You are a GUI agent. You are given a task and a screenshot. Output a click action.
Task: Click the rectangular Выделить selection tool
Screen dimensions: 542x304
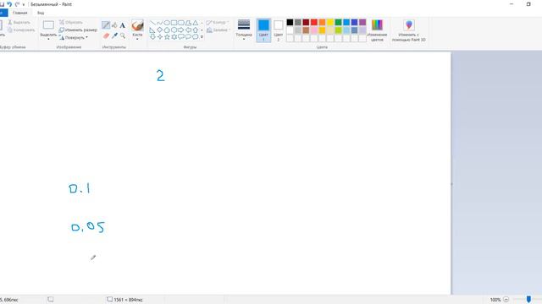48,24
